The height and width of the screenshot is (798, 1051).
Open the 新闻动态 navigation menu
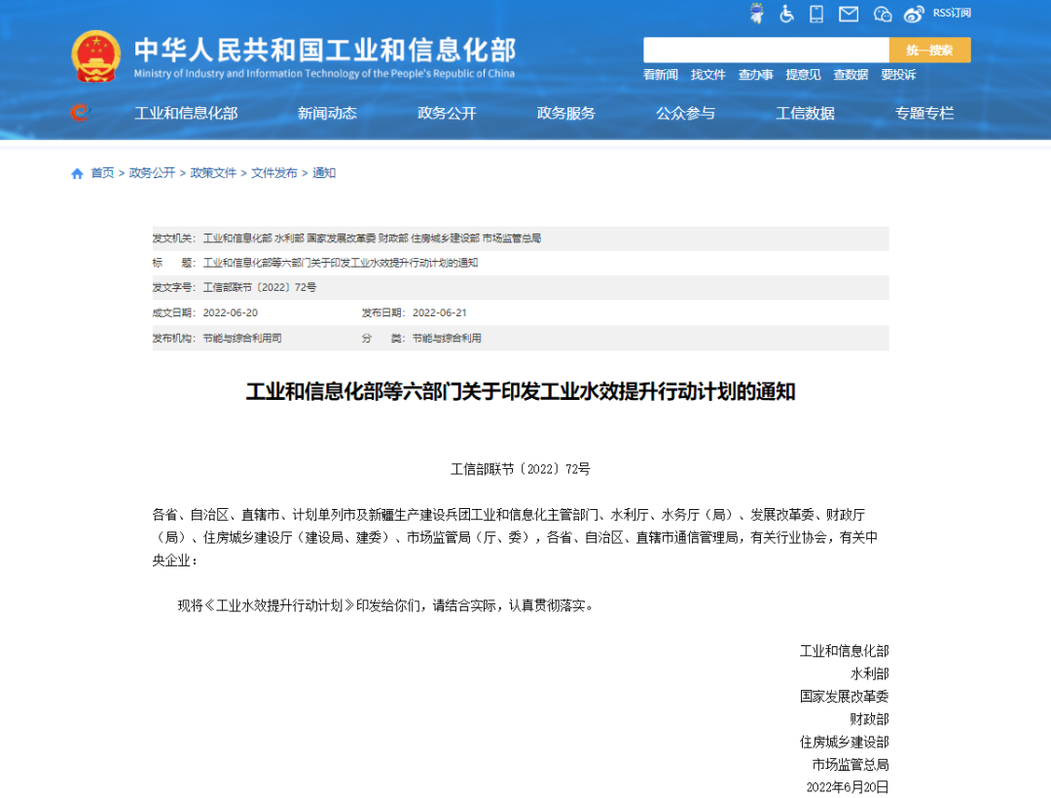(327, 113)
